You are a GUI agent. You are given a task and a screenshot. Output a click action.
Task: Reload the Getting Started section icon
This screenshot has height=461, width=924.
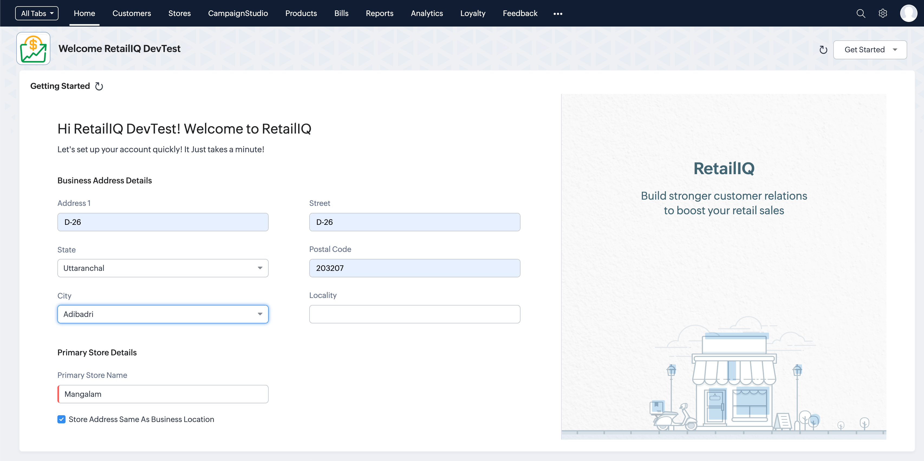click(x=99, y=86)
